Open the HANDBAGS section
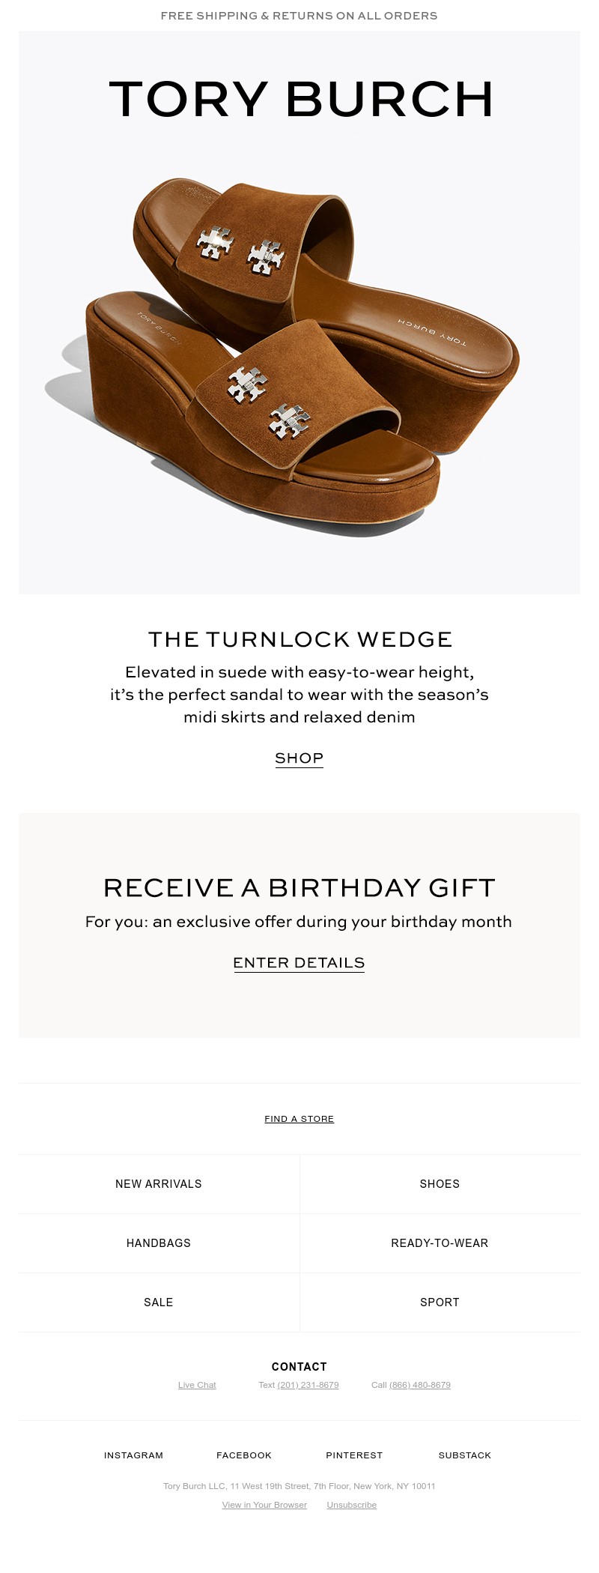 (x=157, y=1243)
